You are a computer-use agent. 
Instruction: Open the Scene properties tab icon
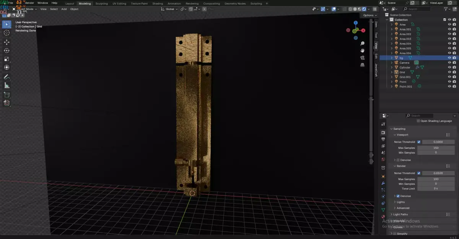[x=383, y=153]
